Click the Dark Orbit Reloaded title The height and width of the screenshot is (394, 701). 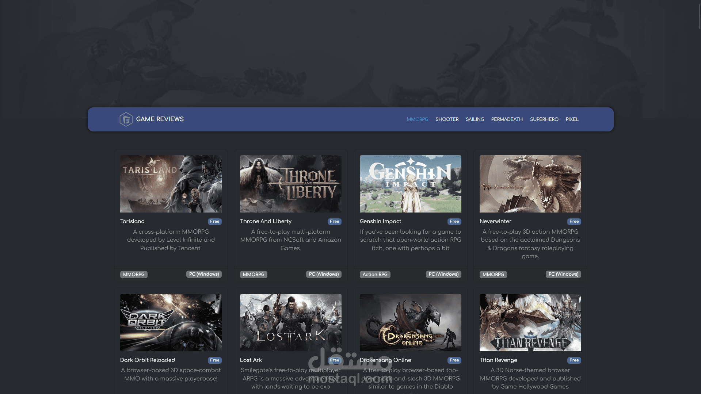tap(148, 360)
